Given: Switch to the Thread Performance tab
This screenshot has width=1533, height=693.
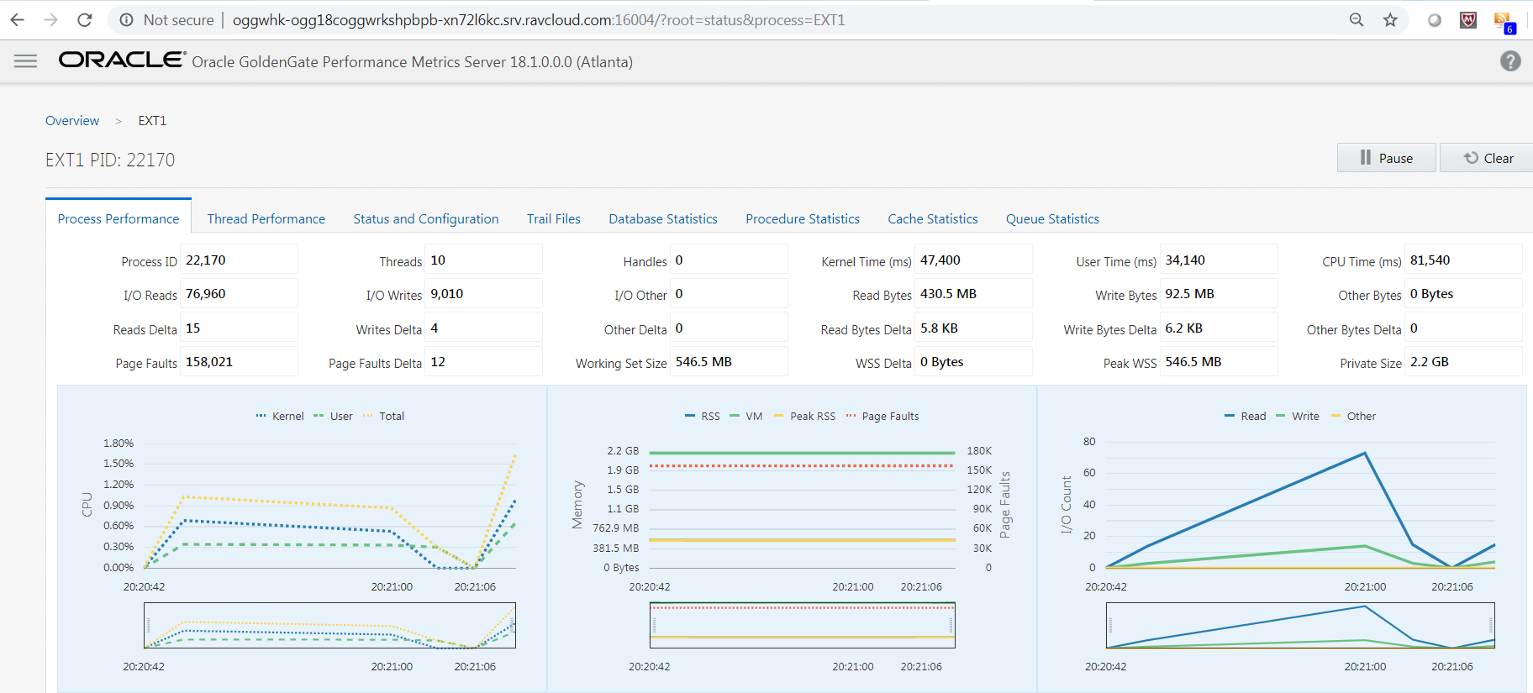Looking at the screenshot, I should 266,218.
